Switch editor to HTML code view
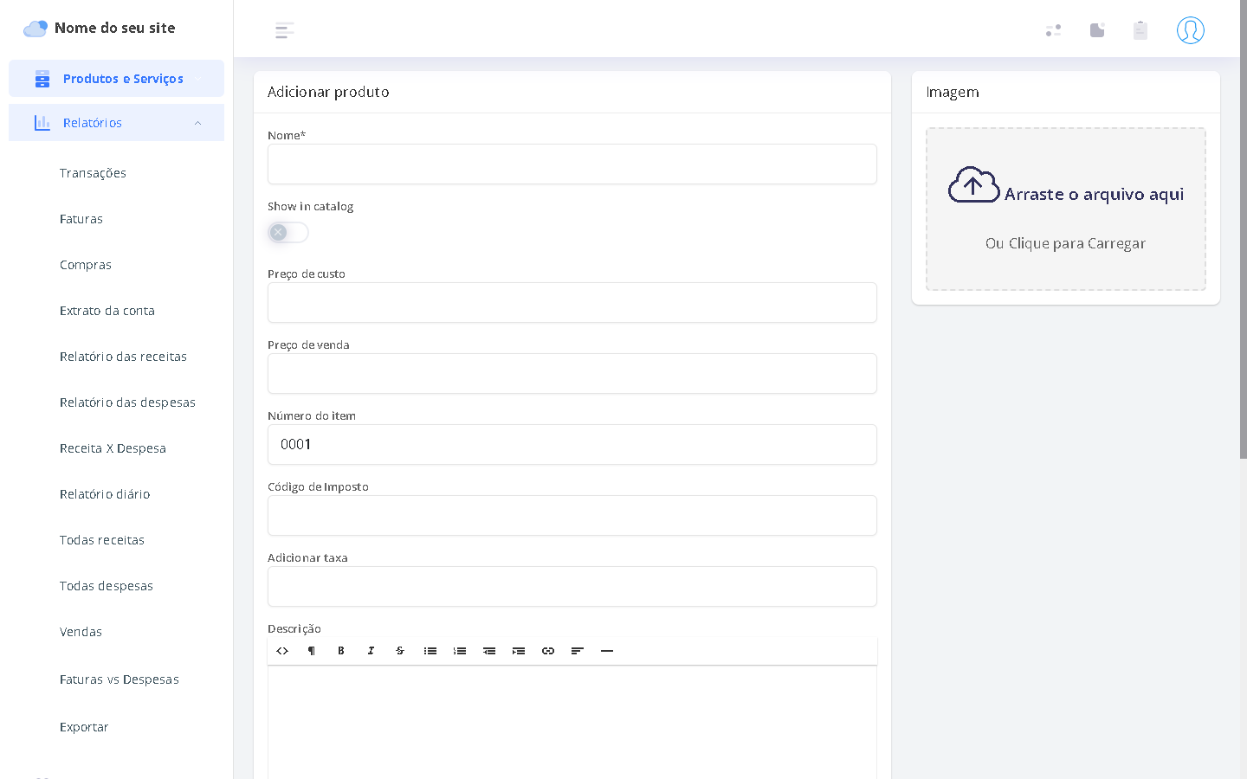The image size is (1247, 779). (282, 651)
